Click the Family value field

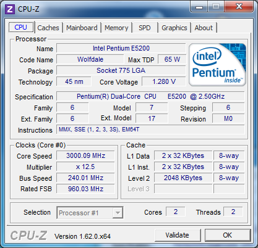72,107
